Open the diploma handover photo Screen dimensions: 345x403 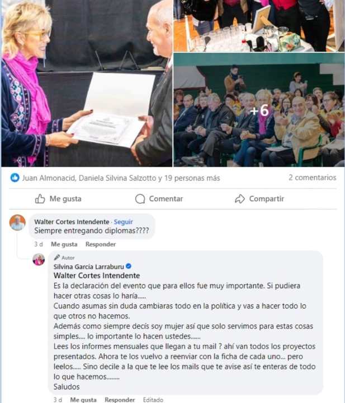pyautogui.click(x=87, y=84)
